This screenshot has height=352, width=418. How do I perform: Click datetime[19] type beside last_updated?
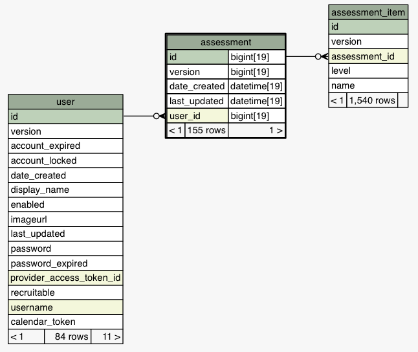(x=257, y=101)
